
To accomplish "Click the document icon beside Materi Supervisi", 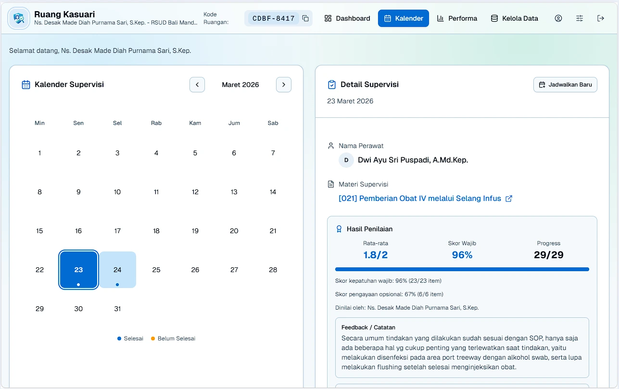I will point(330,184).
